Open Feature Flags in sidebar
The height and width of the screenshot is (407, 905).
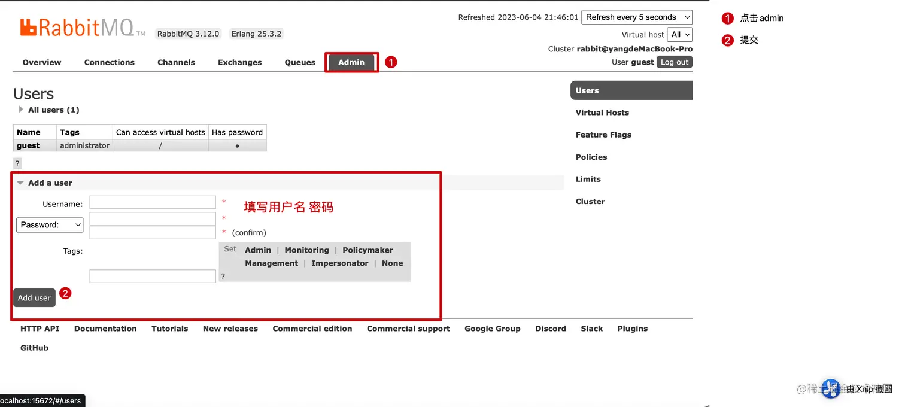coord(603,135)
